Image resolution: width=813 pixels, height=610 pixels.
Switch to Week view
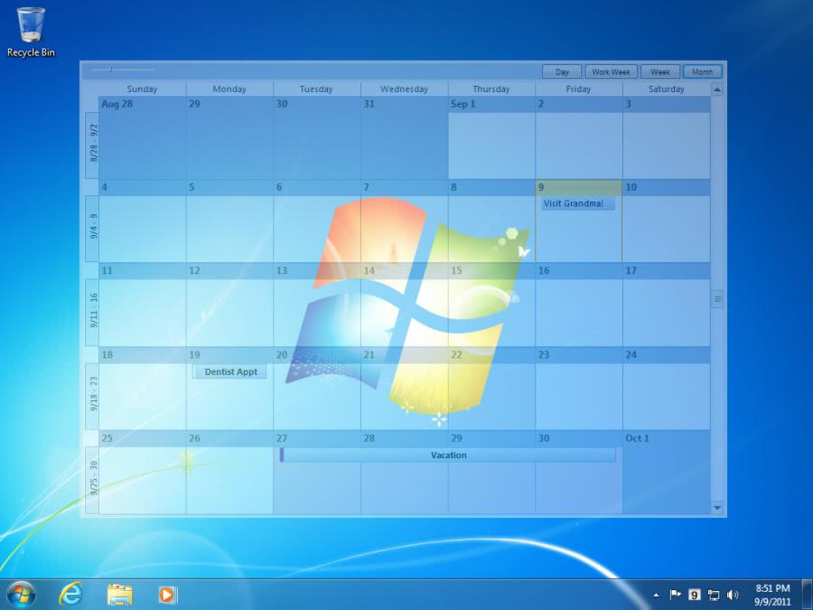[660, 70]
